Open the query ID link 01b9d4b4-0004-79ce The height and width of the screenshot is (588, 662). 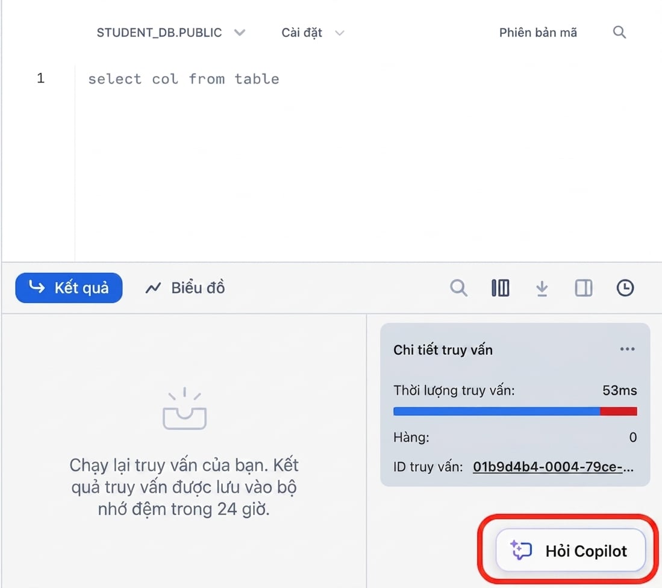coord(553,467)
